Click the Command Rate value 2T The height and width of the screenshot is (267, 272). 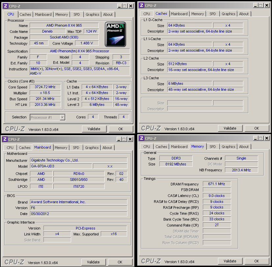217,225
